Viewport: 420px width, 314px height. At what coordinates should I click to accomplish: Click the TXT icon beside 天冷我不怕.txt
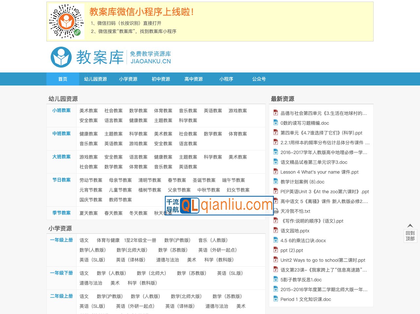[x=275, y=211]
